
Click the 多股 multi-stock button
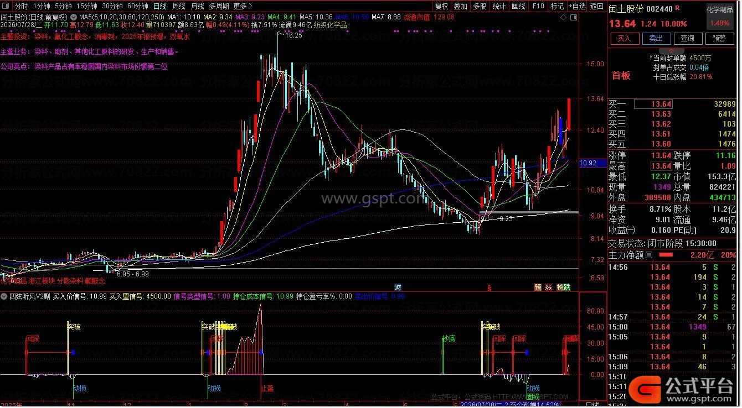480,6
